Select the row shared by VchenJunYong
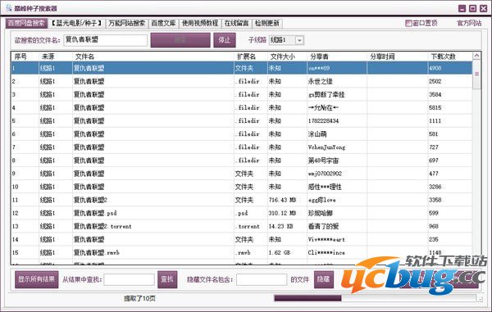The image size is (492, 312). (x=242, y=147)
